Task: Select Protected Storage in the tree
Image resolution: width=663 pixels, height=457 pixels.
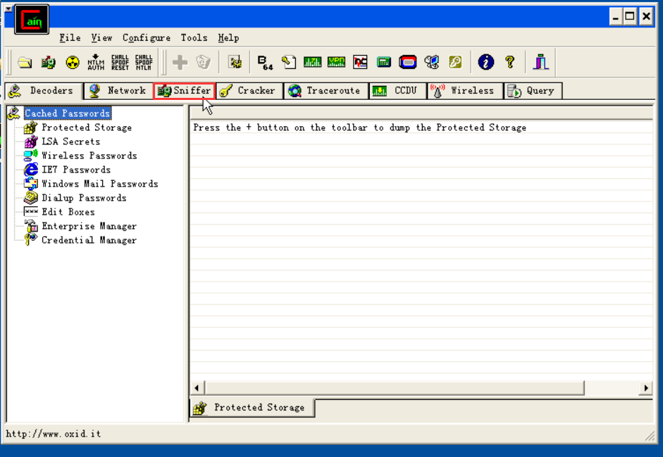Action: click(86, 127)
